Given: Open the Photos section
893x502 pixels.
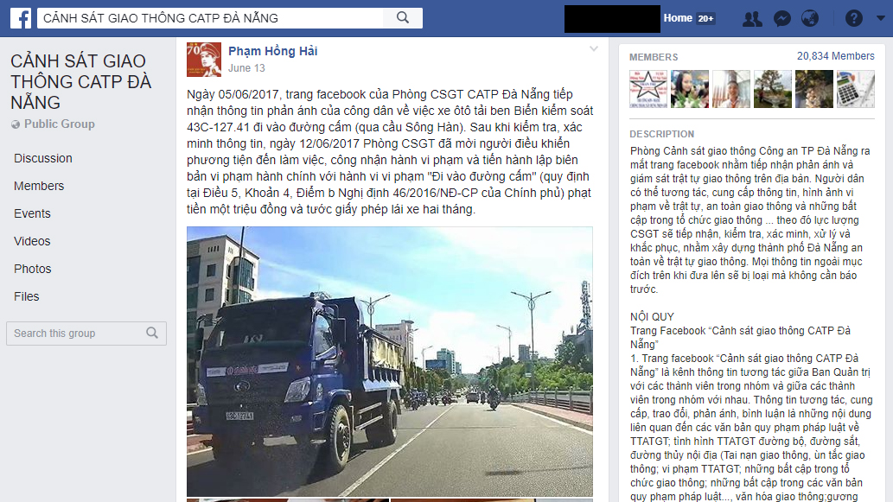Looking at the screenshot, I should pyautogui.click(x=33, y=269).
